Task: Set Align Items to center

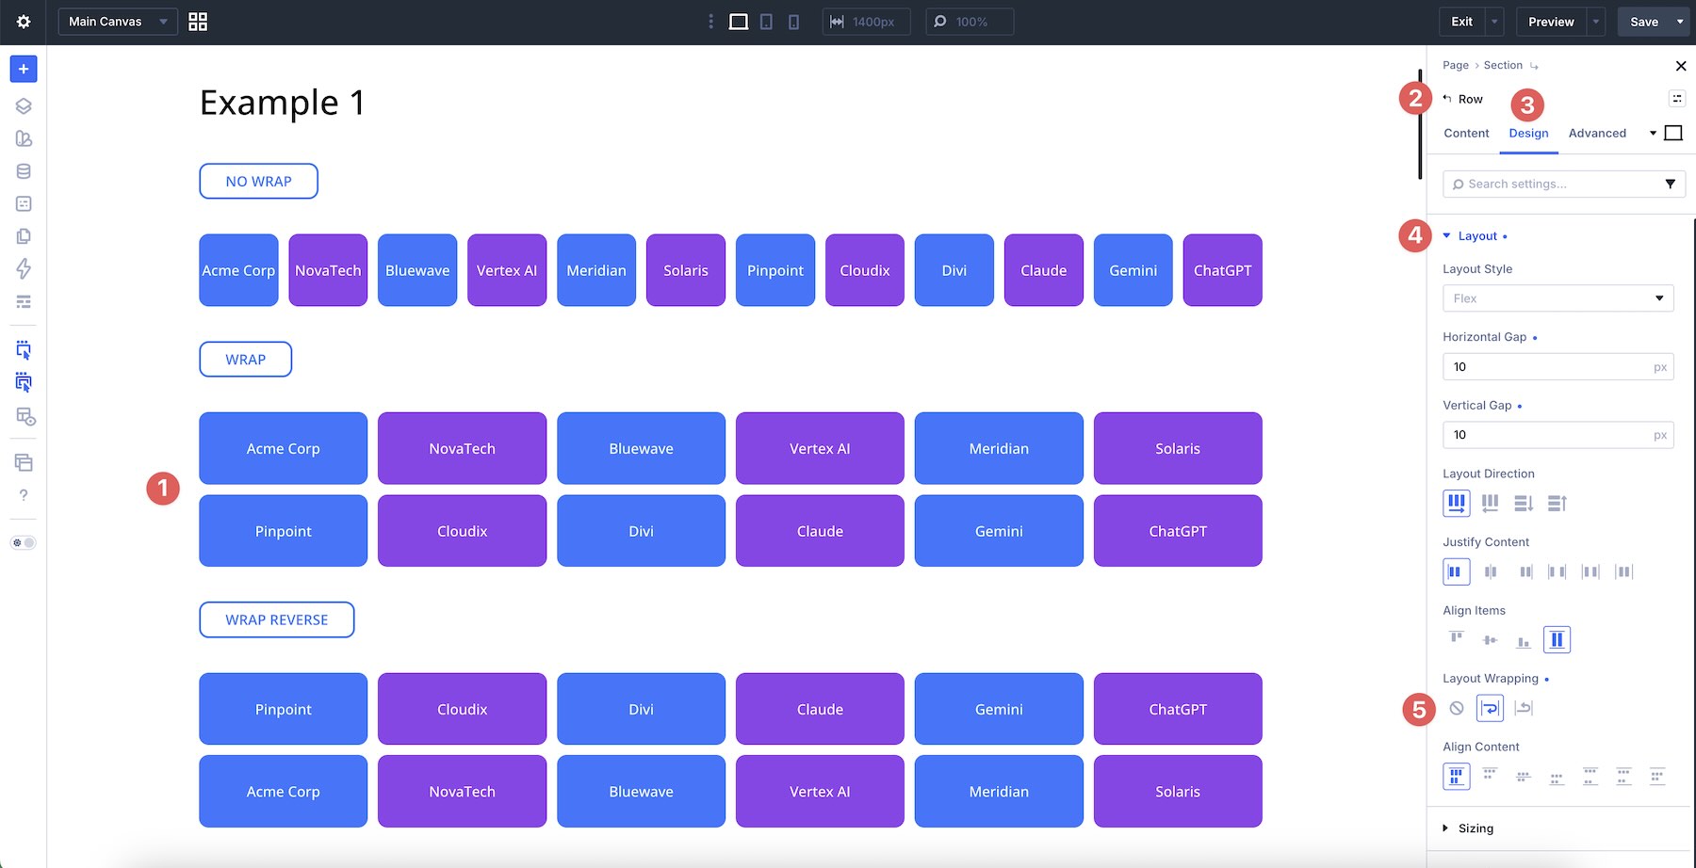Action: [x=1490, y=640]
